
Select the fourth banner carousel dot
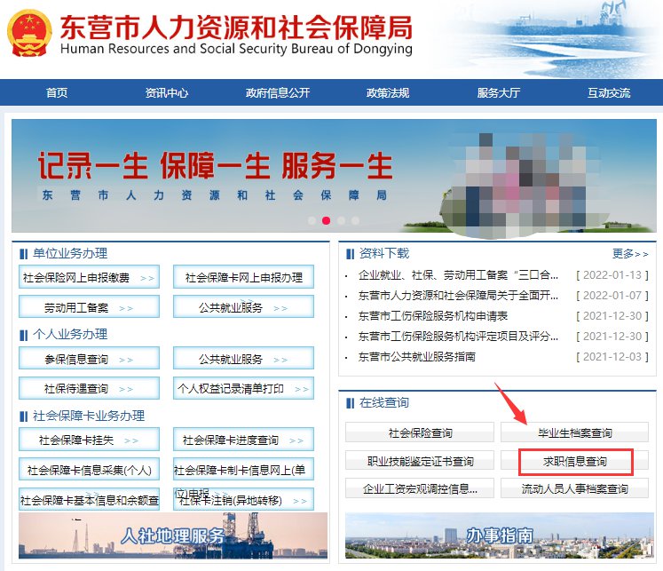tap(355, 220)
